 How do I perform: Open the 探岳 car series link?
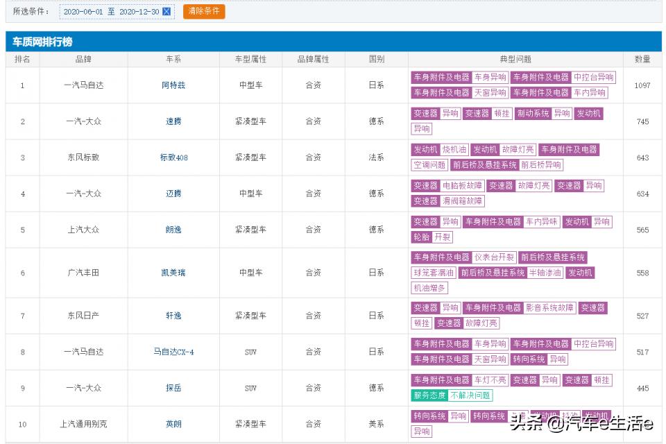point(173,388)
